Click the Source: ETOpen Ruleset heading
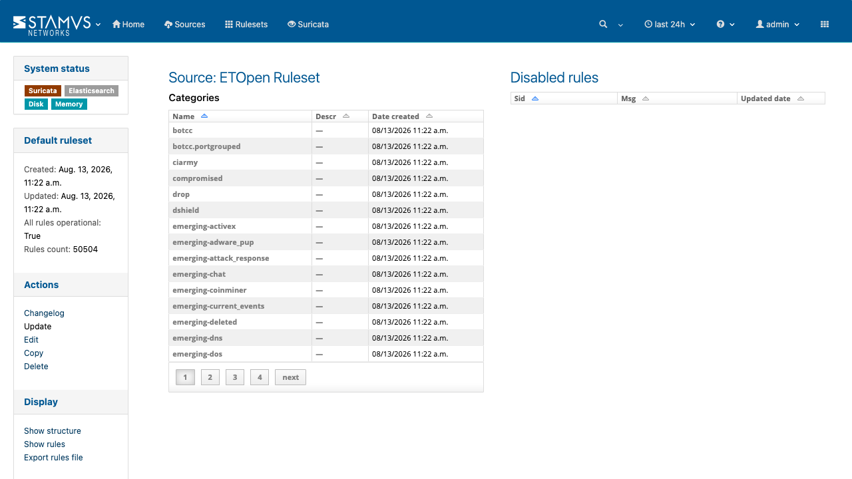 point(244,78)
